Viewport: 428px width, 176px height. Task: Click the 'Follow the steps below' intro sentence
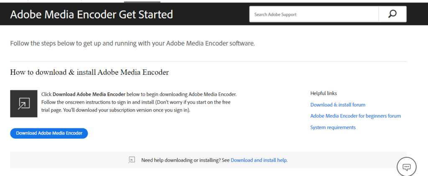point(132,43)
